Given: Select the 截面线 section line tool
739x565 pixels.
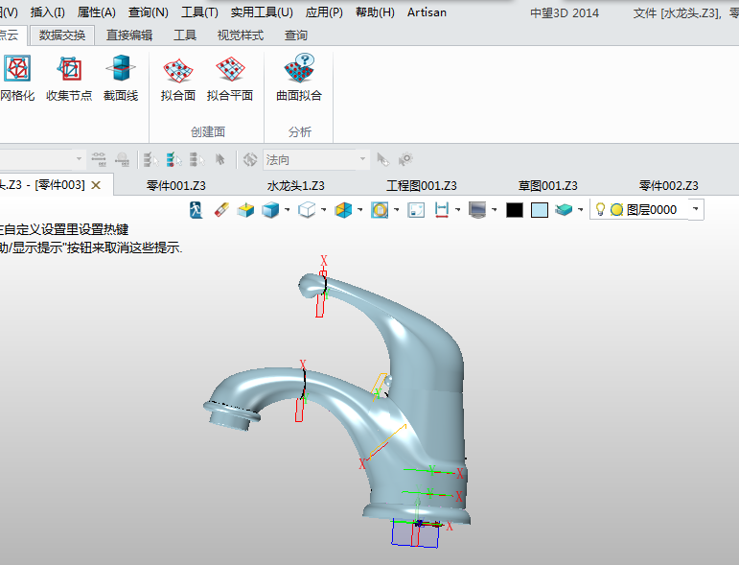Looking at the screenshot, I should point(121,79).
